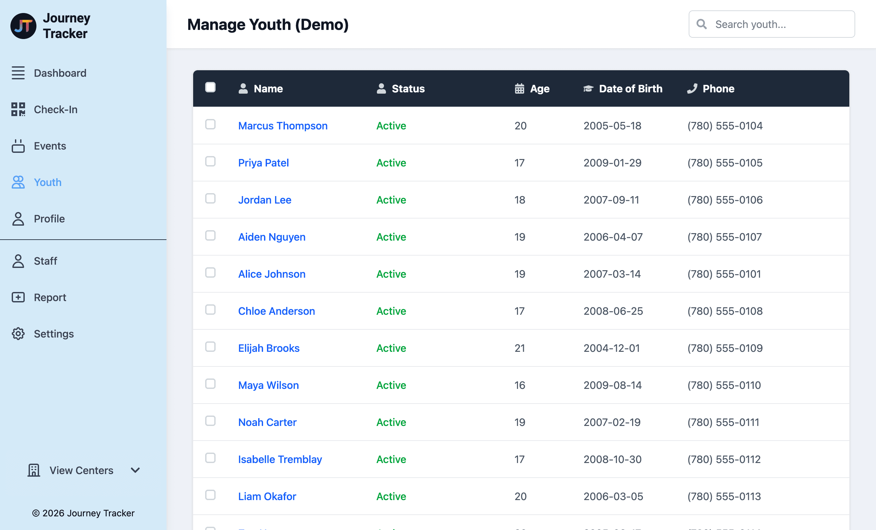Check the box for Chloe Anderson

click(x=210, y=310)
